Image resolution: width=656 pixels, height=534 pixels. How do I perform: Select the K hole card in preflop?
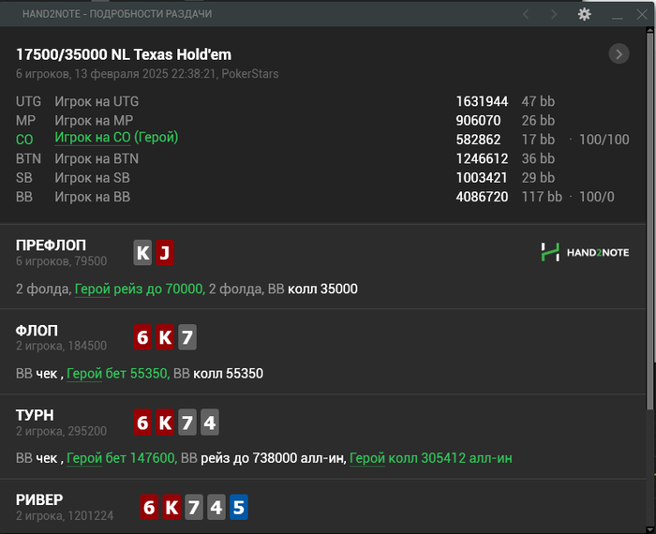click(x=142, y=253)
